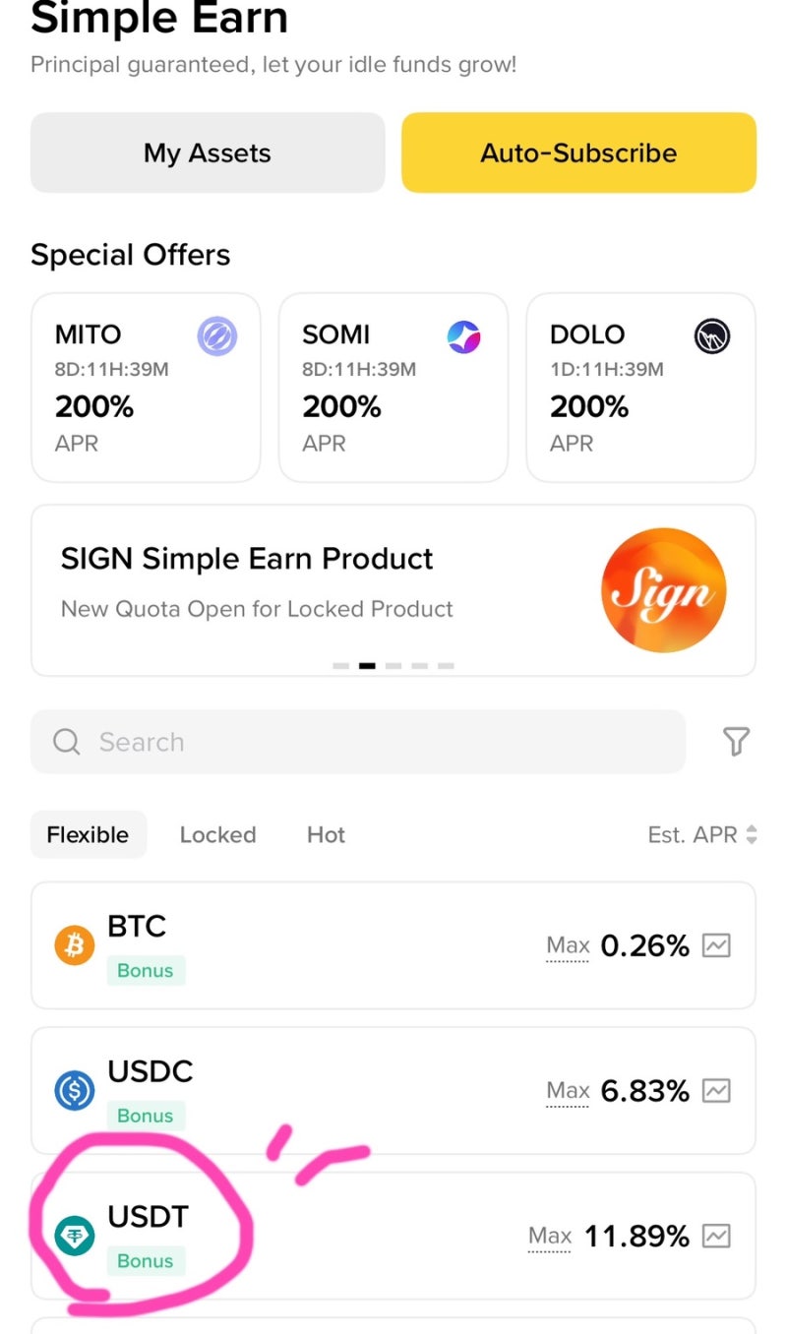
Task: Tap the USDT Tether icon
Action: [74, 1236]
